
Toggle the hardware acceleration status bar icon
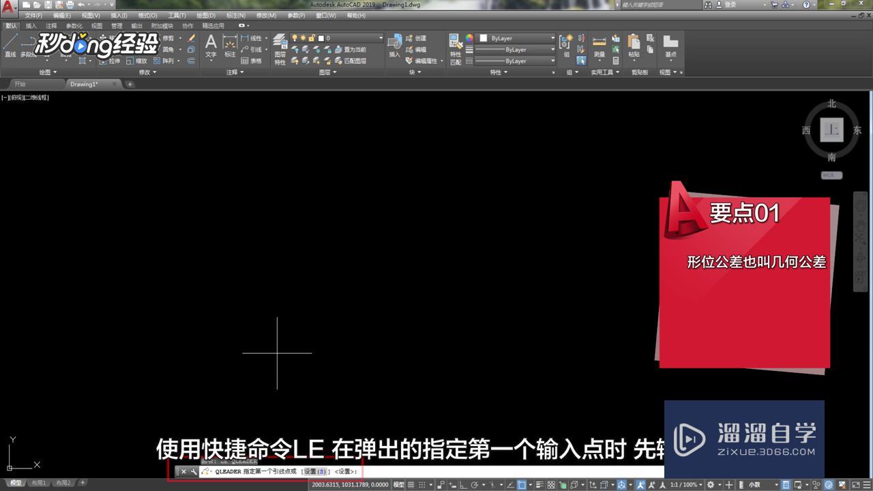829,485
